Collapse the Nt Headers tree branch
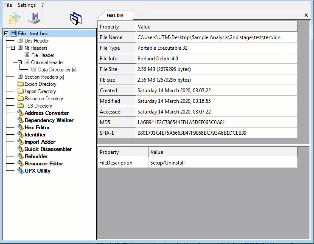The width and height of the screenshot is (314, 244). [x=13, y=48]
